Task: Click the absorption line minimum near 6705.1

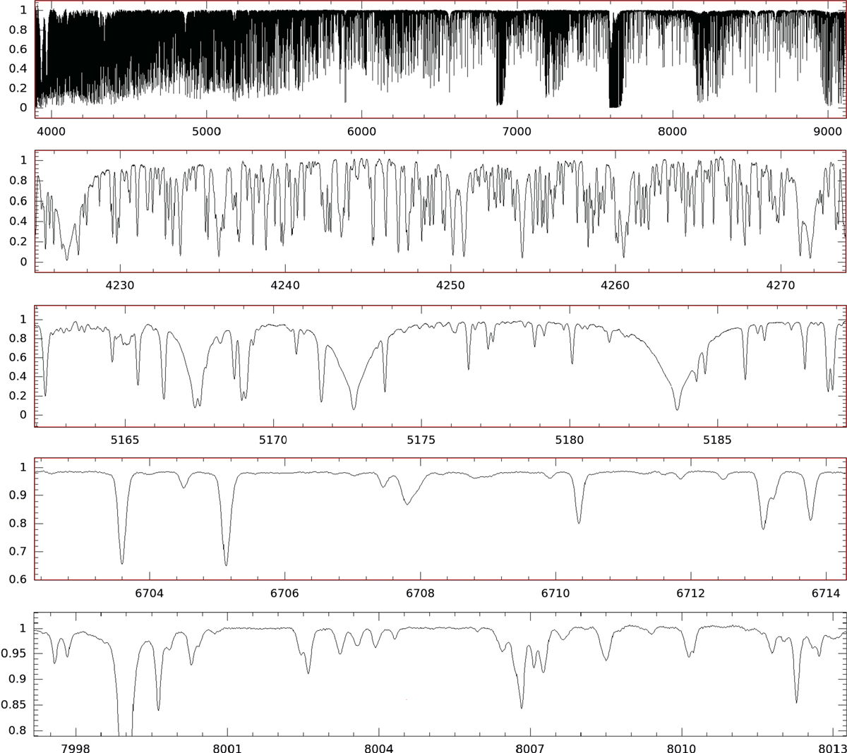Action: tap(226, 564)
